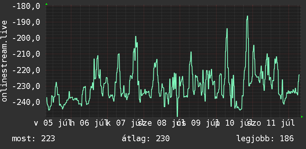Click the -230,0 y-axis label
Screen dimensions: 306x149
(x=26, y=86)
